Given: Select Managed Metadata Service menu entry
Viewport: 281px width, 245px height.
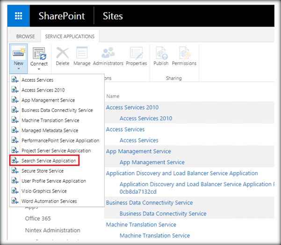Looking at the screenshot, I should click(x=50, y=131).
